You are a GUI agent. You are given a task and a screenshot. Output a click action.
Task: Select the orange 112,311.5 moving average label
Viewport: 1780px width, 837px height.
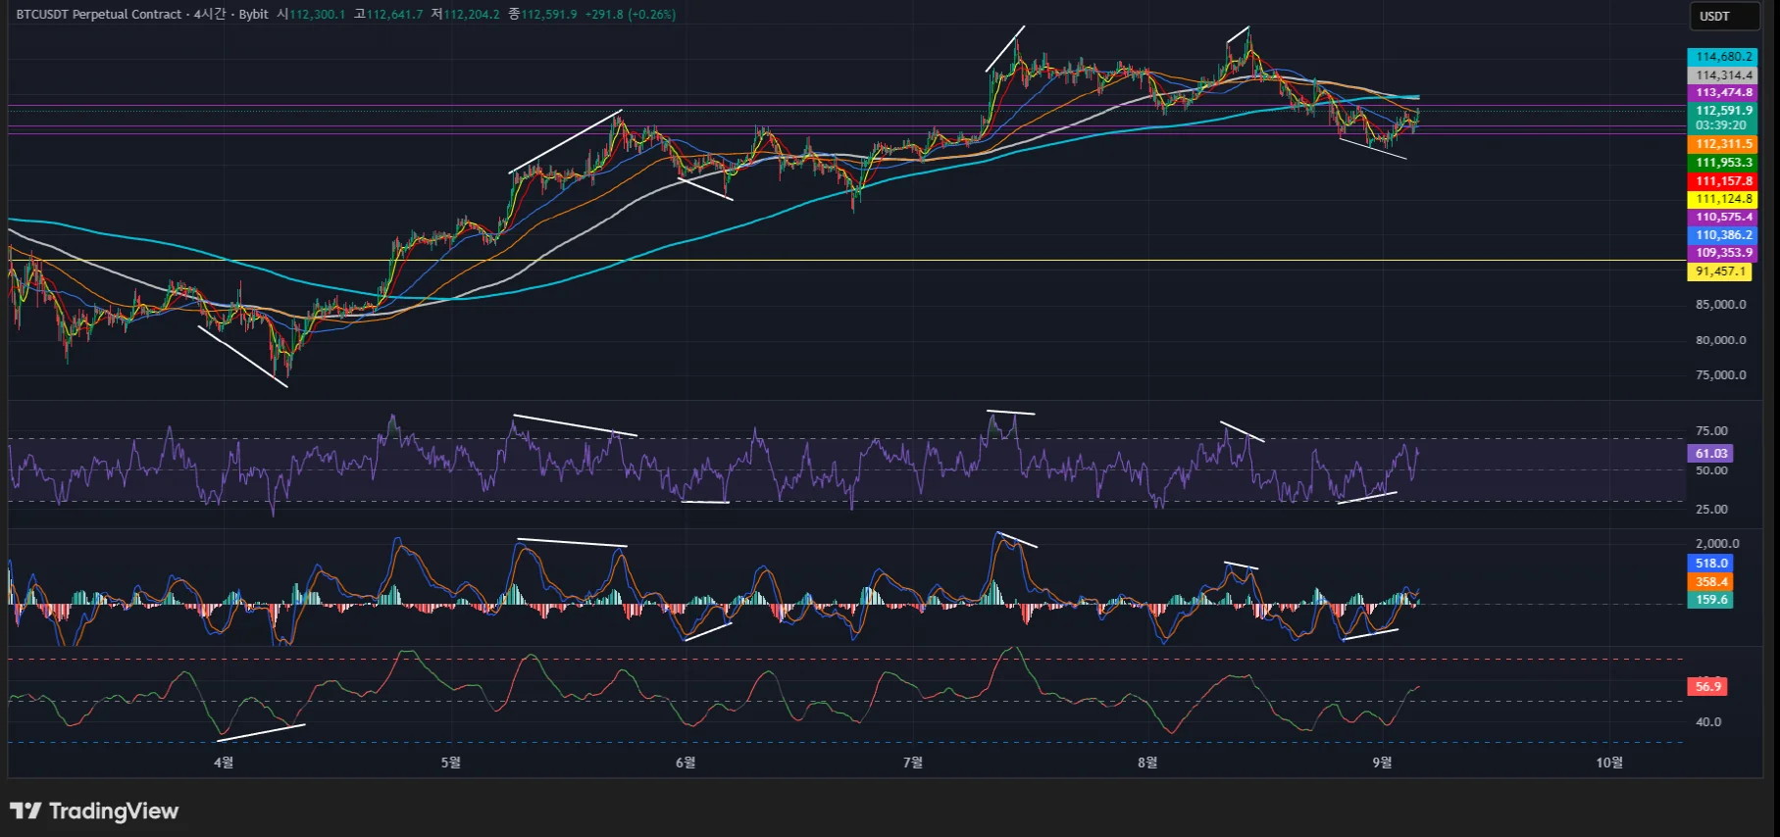pos(1723,144)
